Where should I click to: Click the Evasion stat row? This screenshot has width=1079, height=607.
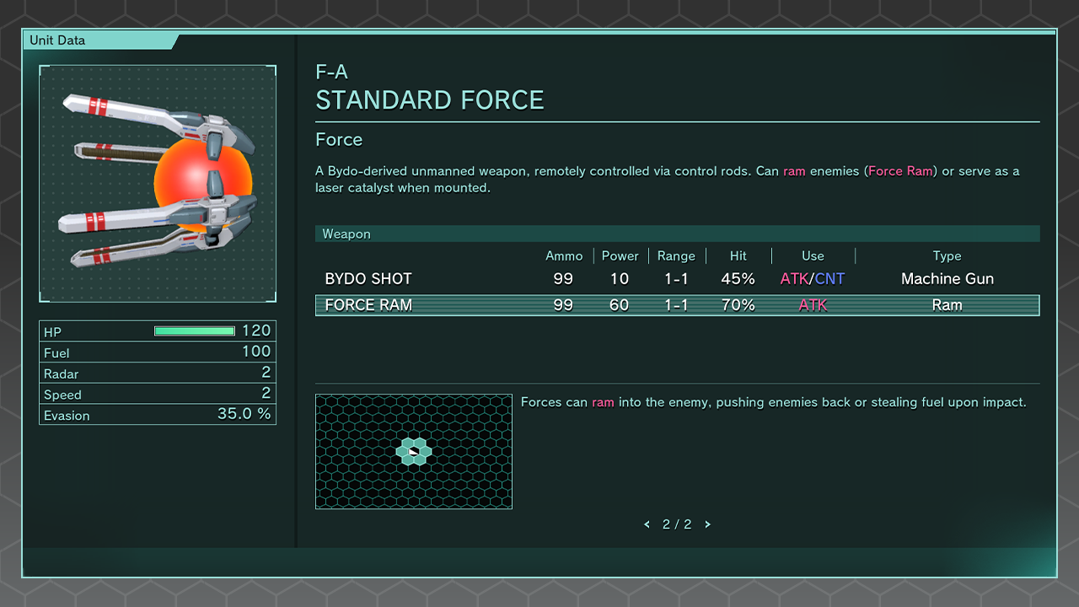click(158, 415)
